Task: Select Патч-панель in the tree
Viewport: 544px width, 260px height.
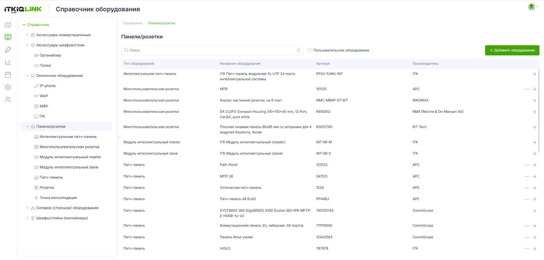Action: tap(51, 177)
